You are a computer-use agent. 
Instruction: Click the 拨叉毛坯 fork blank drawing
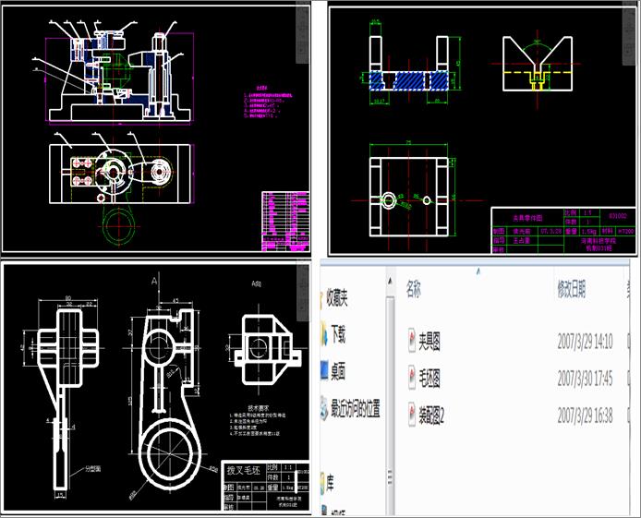pyautogui.click(x=155, y=388)
